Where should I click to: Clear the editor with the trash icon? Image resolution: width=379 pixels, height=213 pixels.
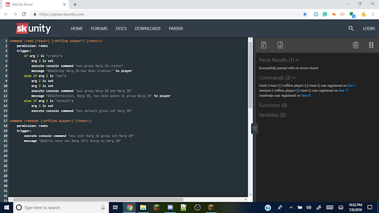tap(356, 45)
